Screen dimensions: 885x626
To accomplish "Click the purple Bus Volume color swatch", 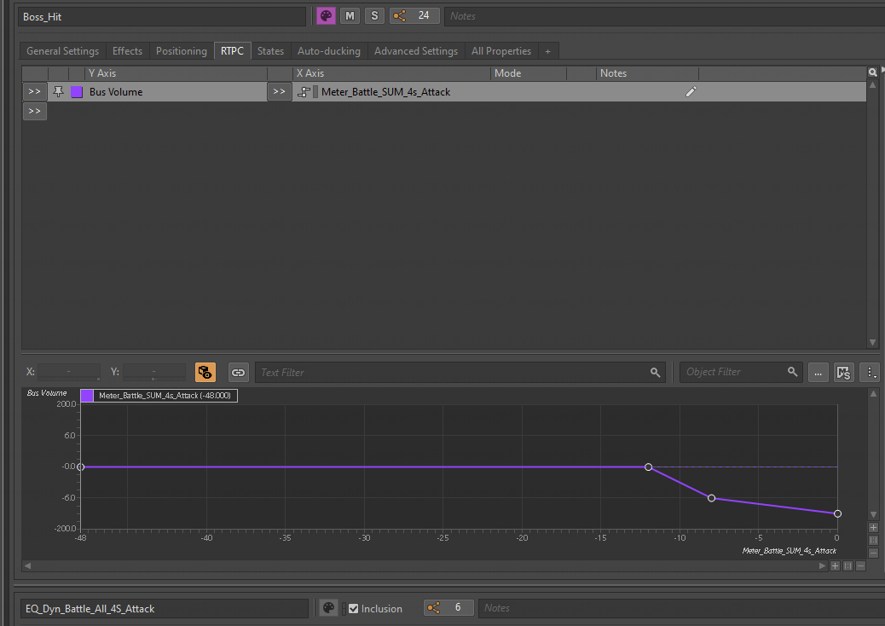I will click(77, 92).
